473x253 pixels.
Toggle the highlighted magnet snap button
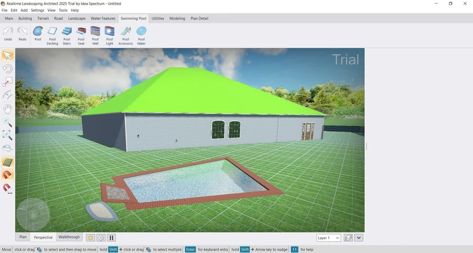(x=8, y=175)
